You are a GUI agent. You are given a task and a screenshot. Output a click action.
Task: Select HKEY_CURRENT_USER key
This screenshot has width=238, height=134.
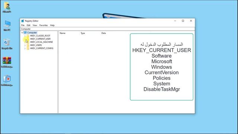[x=40, y=39]
